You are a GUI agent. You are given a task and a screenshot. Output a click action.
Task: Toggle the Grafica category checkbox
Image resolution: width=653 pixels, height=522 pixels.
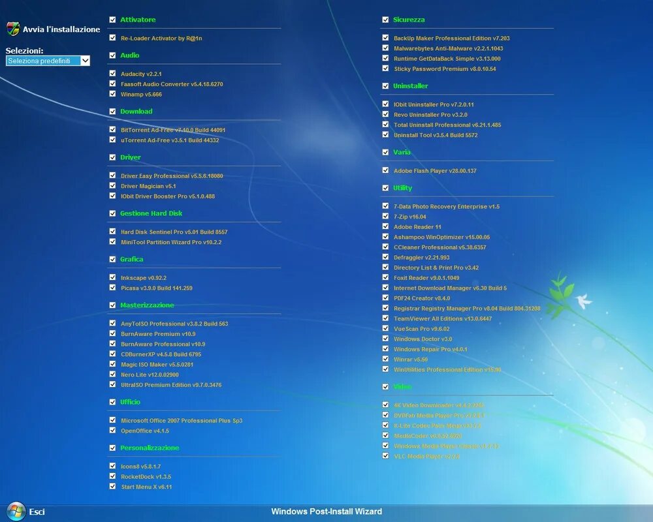pyautogui.click(x=112, y=259)
